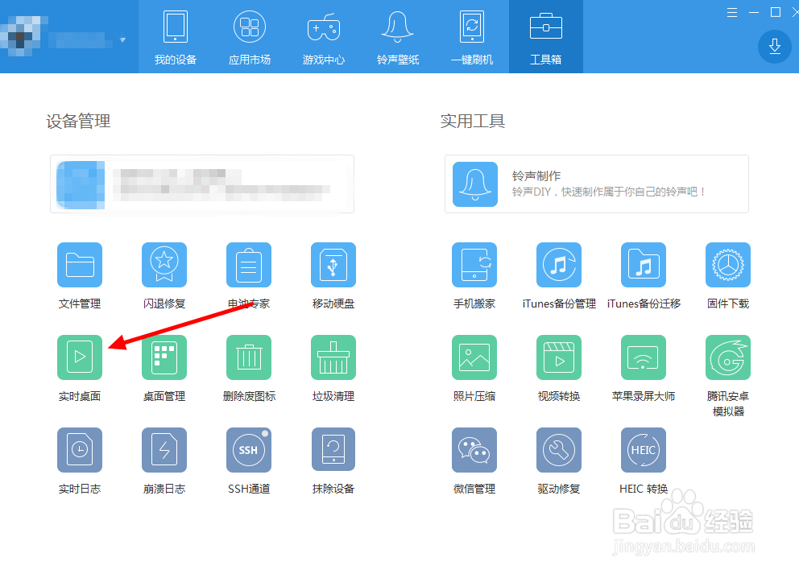Open the 崩溃日志 crash log tool
The image size is (799, 574).
click(x=164, y=450)
